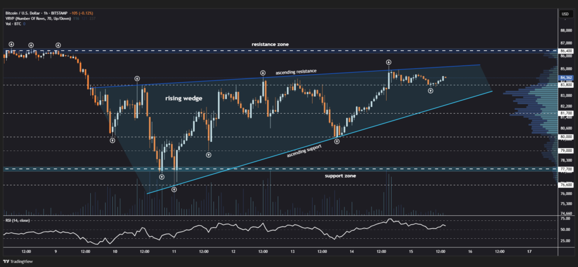The height and width of the screenshot is (267, 578).
Task: Click the date 13 on the time axis
Action: click(293, 251)
